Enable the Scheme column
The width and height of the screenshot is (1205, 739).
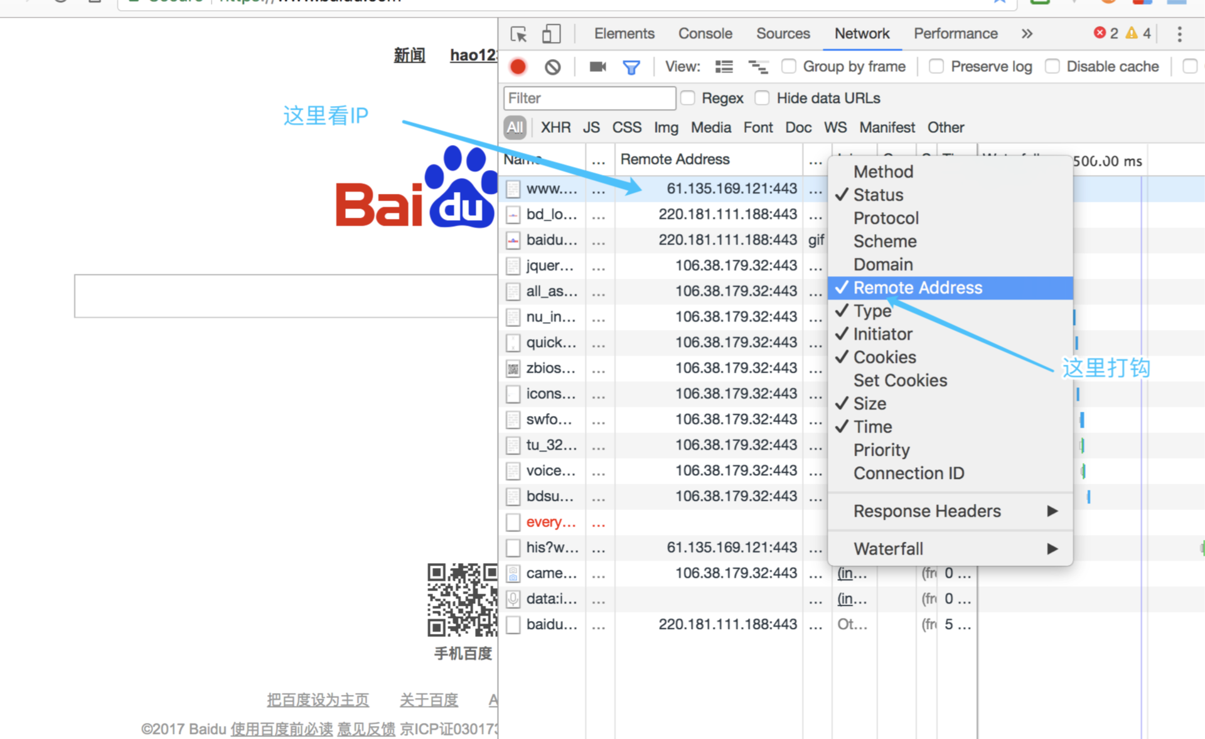point(950,241)
